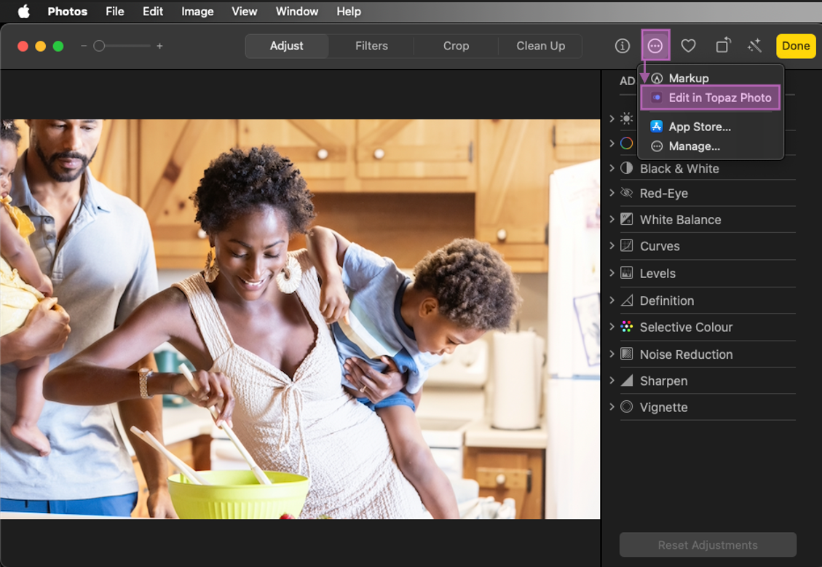This screenshot has width=822, height=567.
Task: Click the Info icon in toolbar
Action: (x=622, y=46)
